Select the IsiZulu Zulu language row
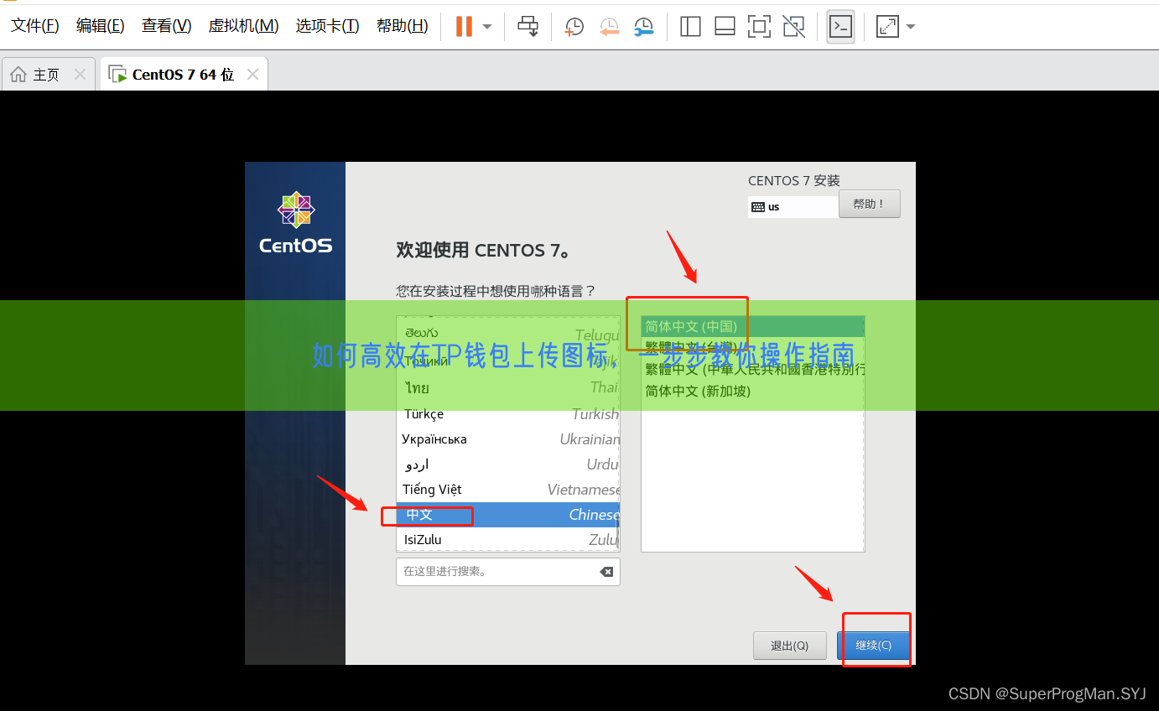This screenshot has height=711, width=1159. click(x=508, y=540)
